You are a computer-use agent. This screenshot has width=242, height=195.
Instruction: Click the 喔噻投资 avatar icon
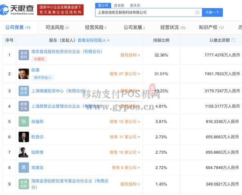tap(24, 91)
